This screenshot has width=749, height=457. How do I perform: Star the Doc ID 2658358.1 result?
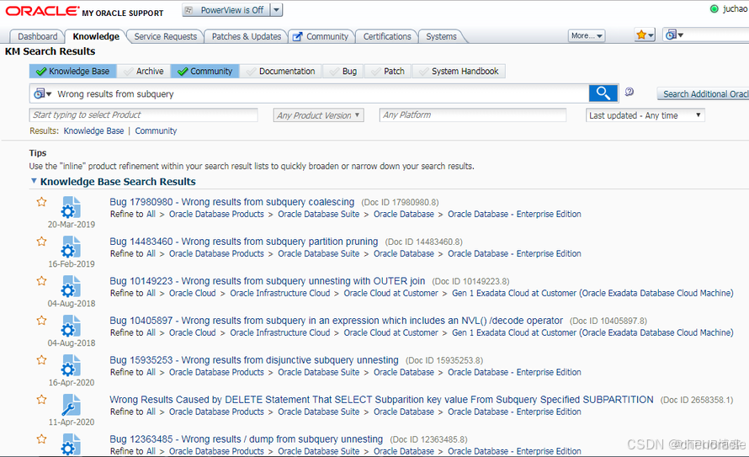pos(41,400)
